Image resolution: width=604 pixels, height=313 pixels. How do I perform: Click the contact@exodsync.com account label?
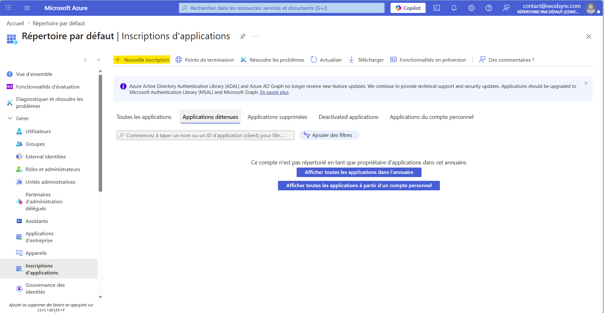pos(552,6)
